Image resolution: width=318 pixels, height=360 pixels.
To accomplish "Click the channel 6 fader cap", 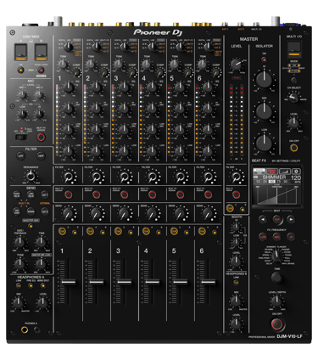I will pos(209,282).
